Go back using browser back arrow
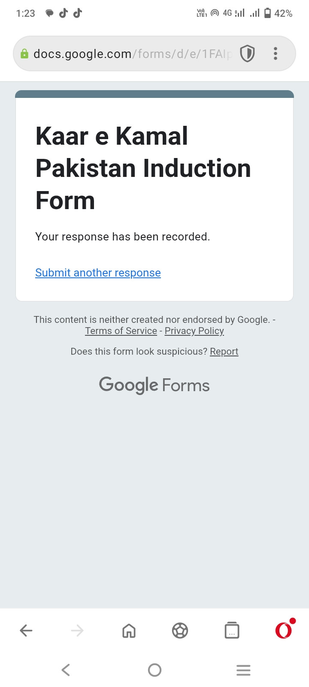Image resolution: width=309 pixels, height=687 pixels. [x=26, y=630]
